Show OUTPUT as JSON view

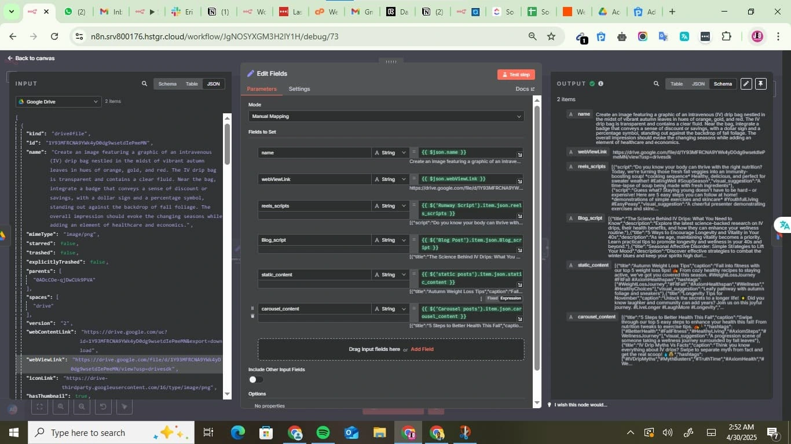click(x=698, y=84)
